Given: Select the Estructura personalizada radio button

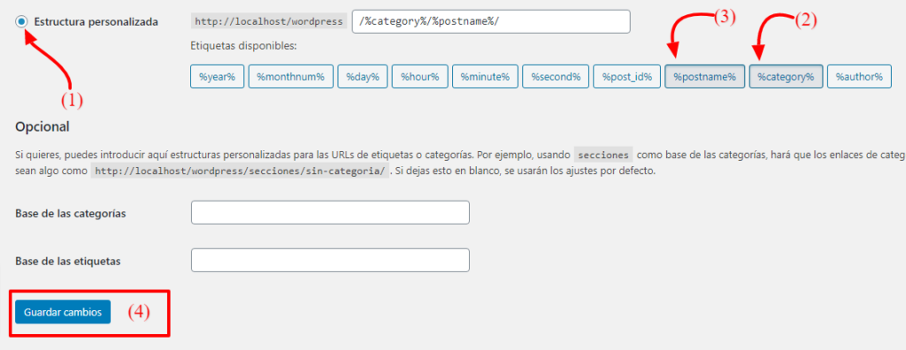Looking at the screenshot, I should [21, 22].
